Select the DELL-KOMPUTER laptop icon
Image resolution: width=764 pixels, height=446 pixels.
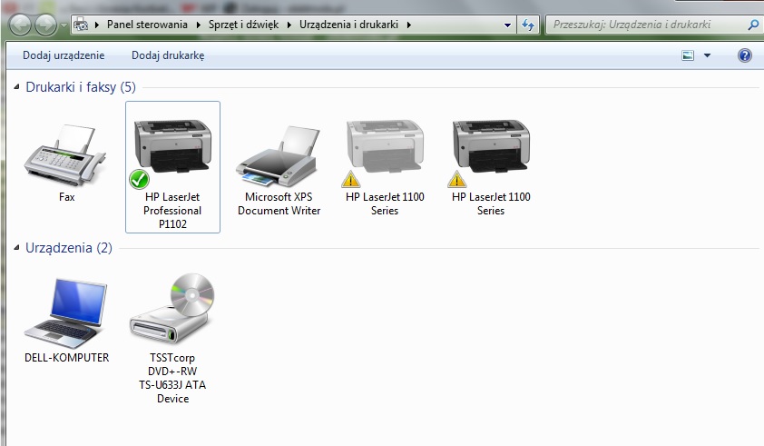[66, 312]
